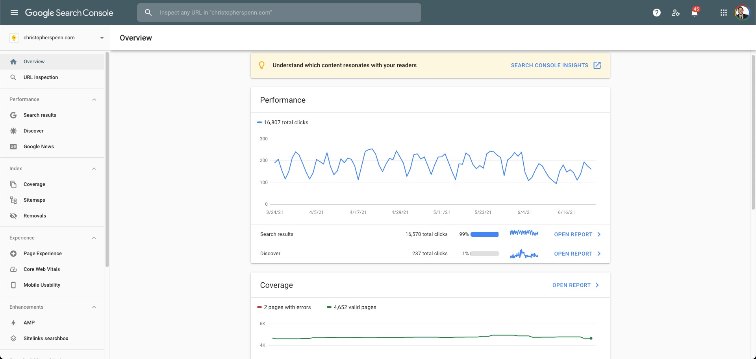Click the Discover 1% progress bar
Viewport: 756px width, 359px height.
click(x=485, y=254)
